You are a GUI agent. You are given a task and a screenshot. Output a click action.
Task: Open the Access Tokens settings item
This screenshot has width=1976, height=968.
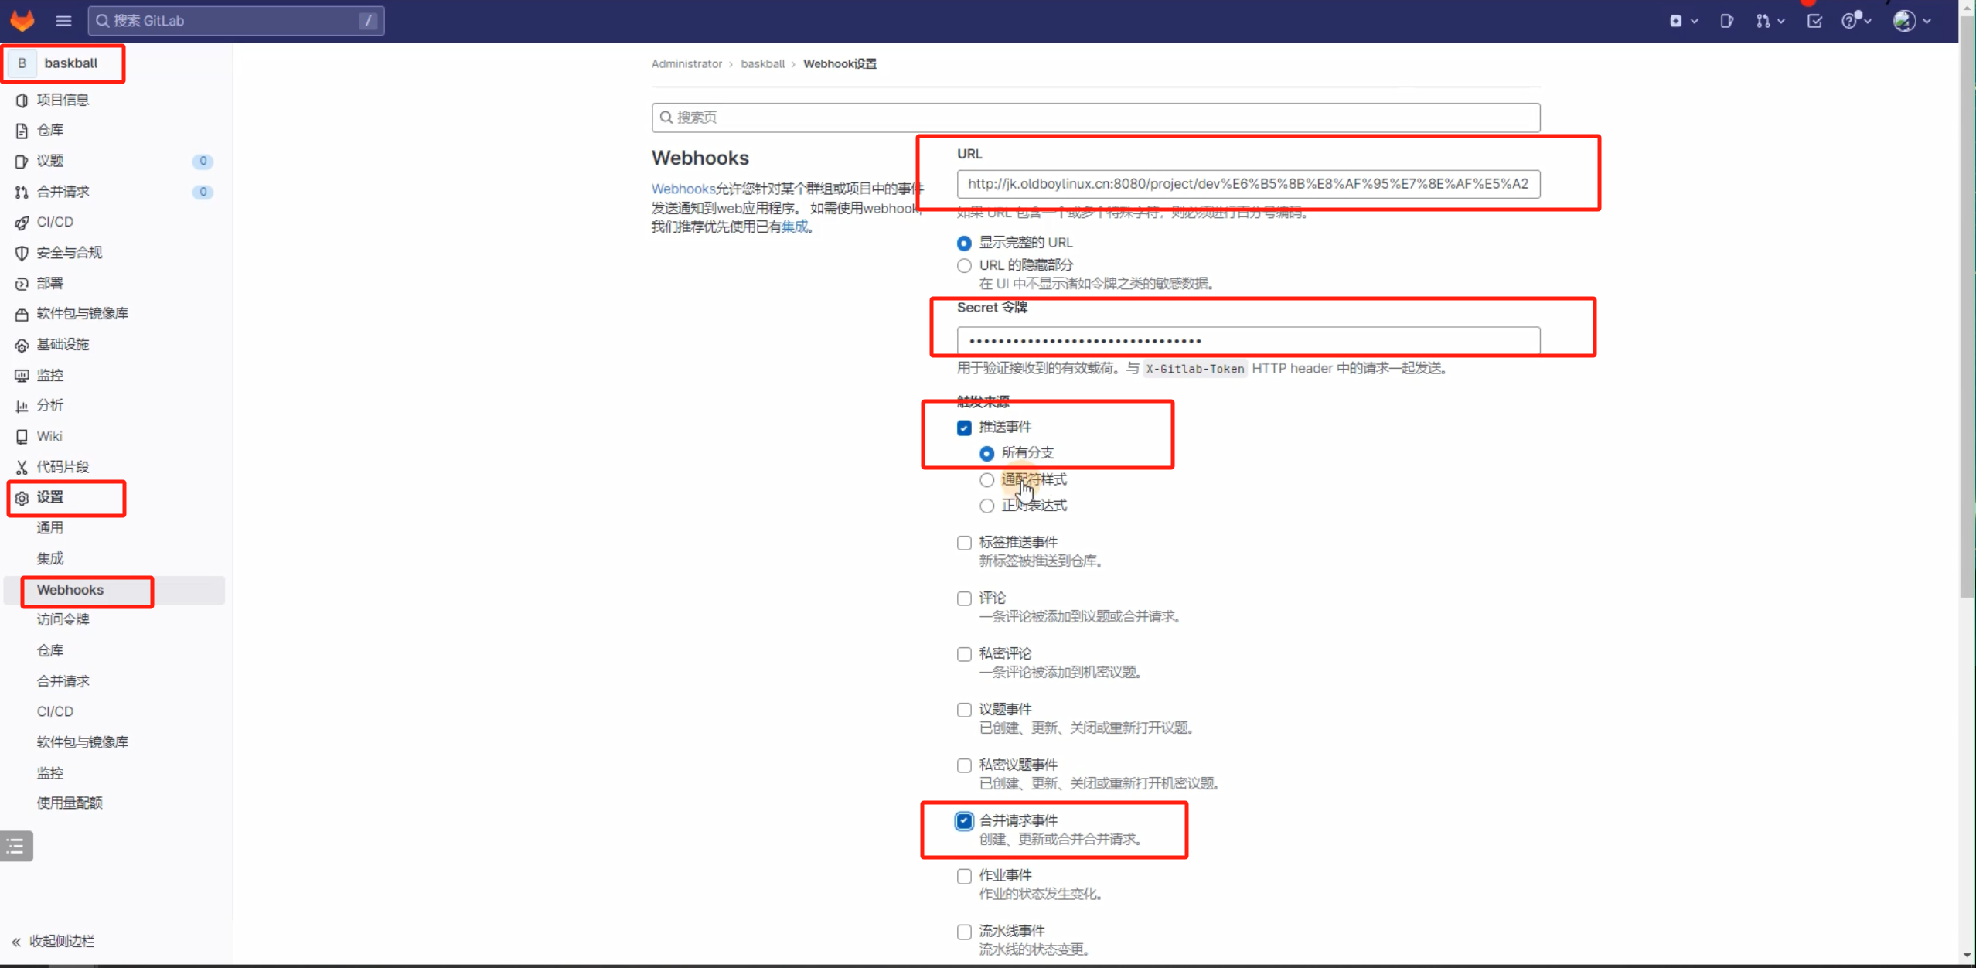[63, 619]
